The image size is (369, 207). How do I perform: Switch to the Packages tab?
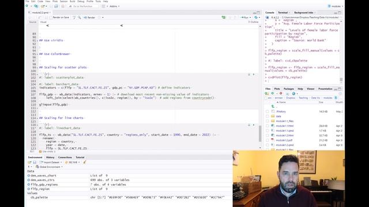click(289, 89)
